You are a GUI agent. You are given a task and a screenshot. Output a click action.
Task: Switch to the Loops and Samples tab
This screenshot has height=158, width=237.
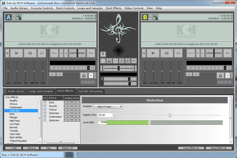click(41, 91)
